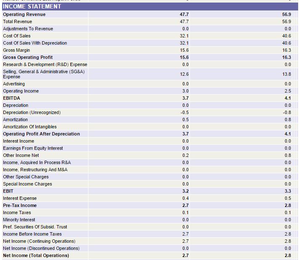
Task: Select the Operating Revenue row label
Action: tap(24, 14)
